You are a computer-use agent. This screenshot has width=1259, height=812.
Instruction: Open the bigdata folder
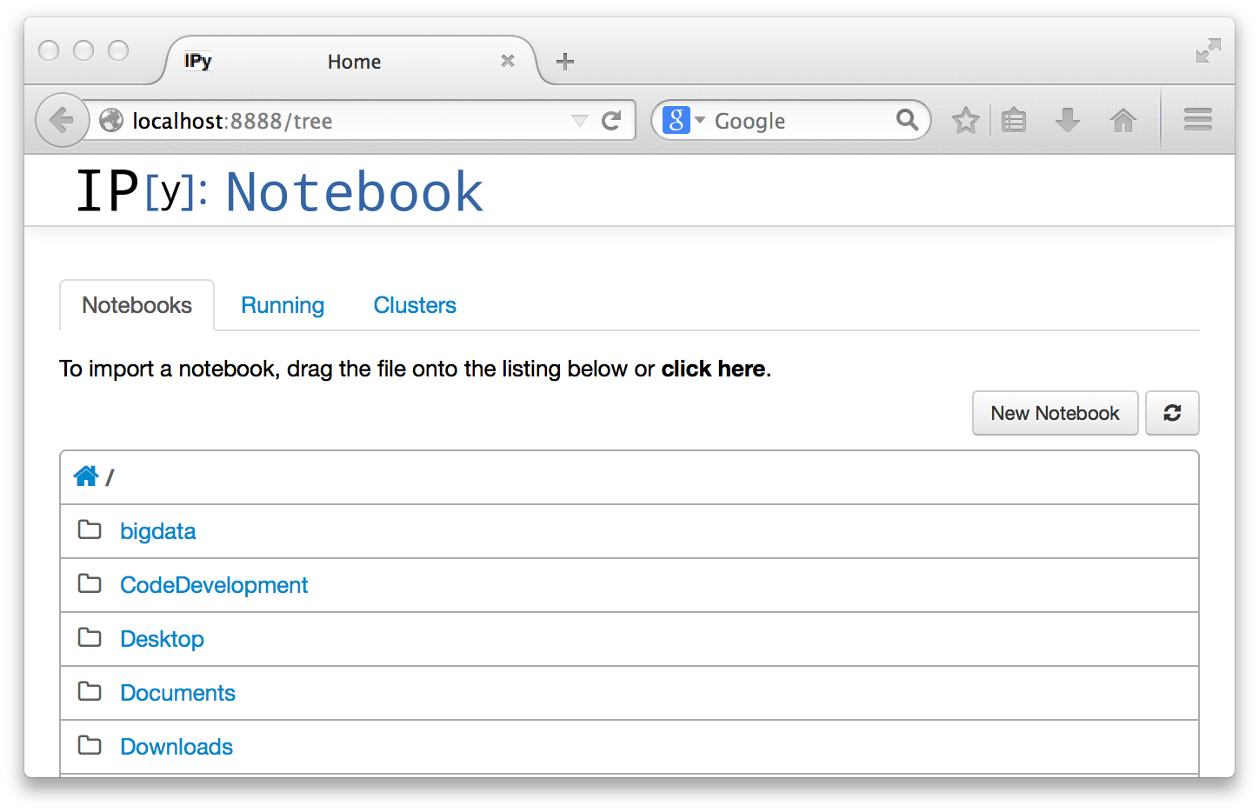click(157, 531)
